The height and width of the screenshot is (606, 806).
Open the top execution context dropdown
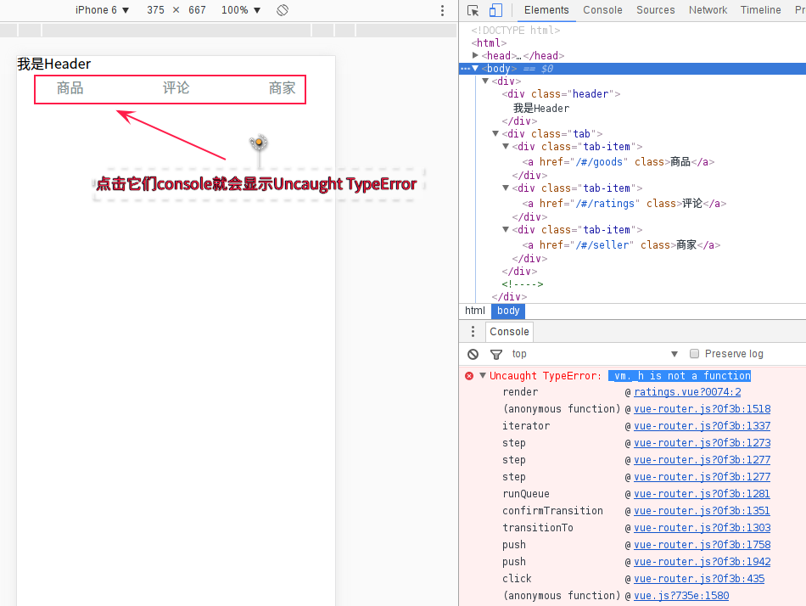pos(595,354)
